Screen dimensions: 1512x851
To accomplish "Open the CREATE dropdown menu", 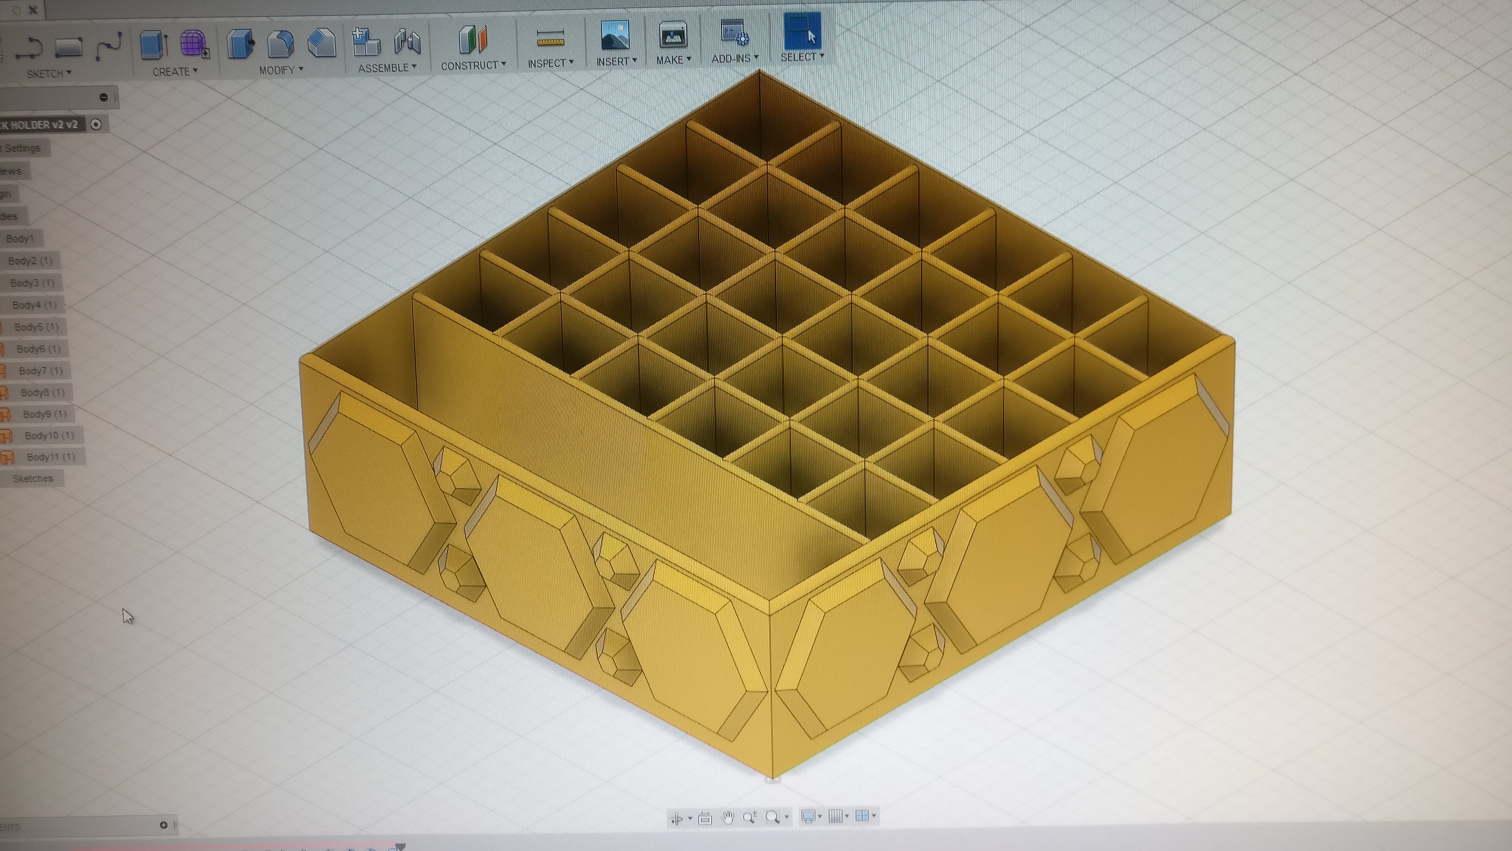I will [175, 72].
